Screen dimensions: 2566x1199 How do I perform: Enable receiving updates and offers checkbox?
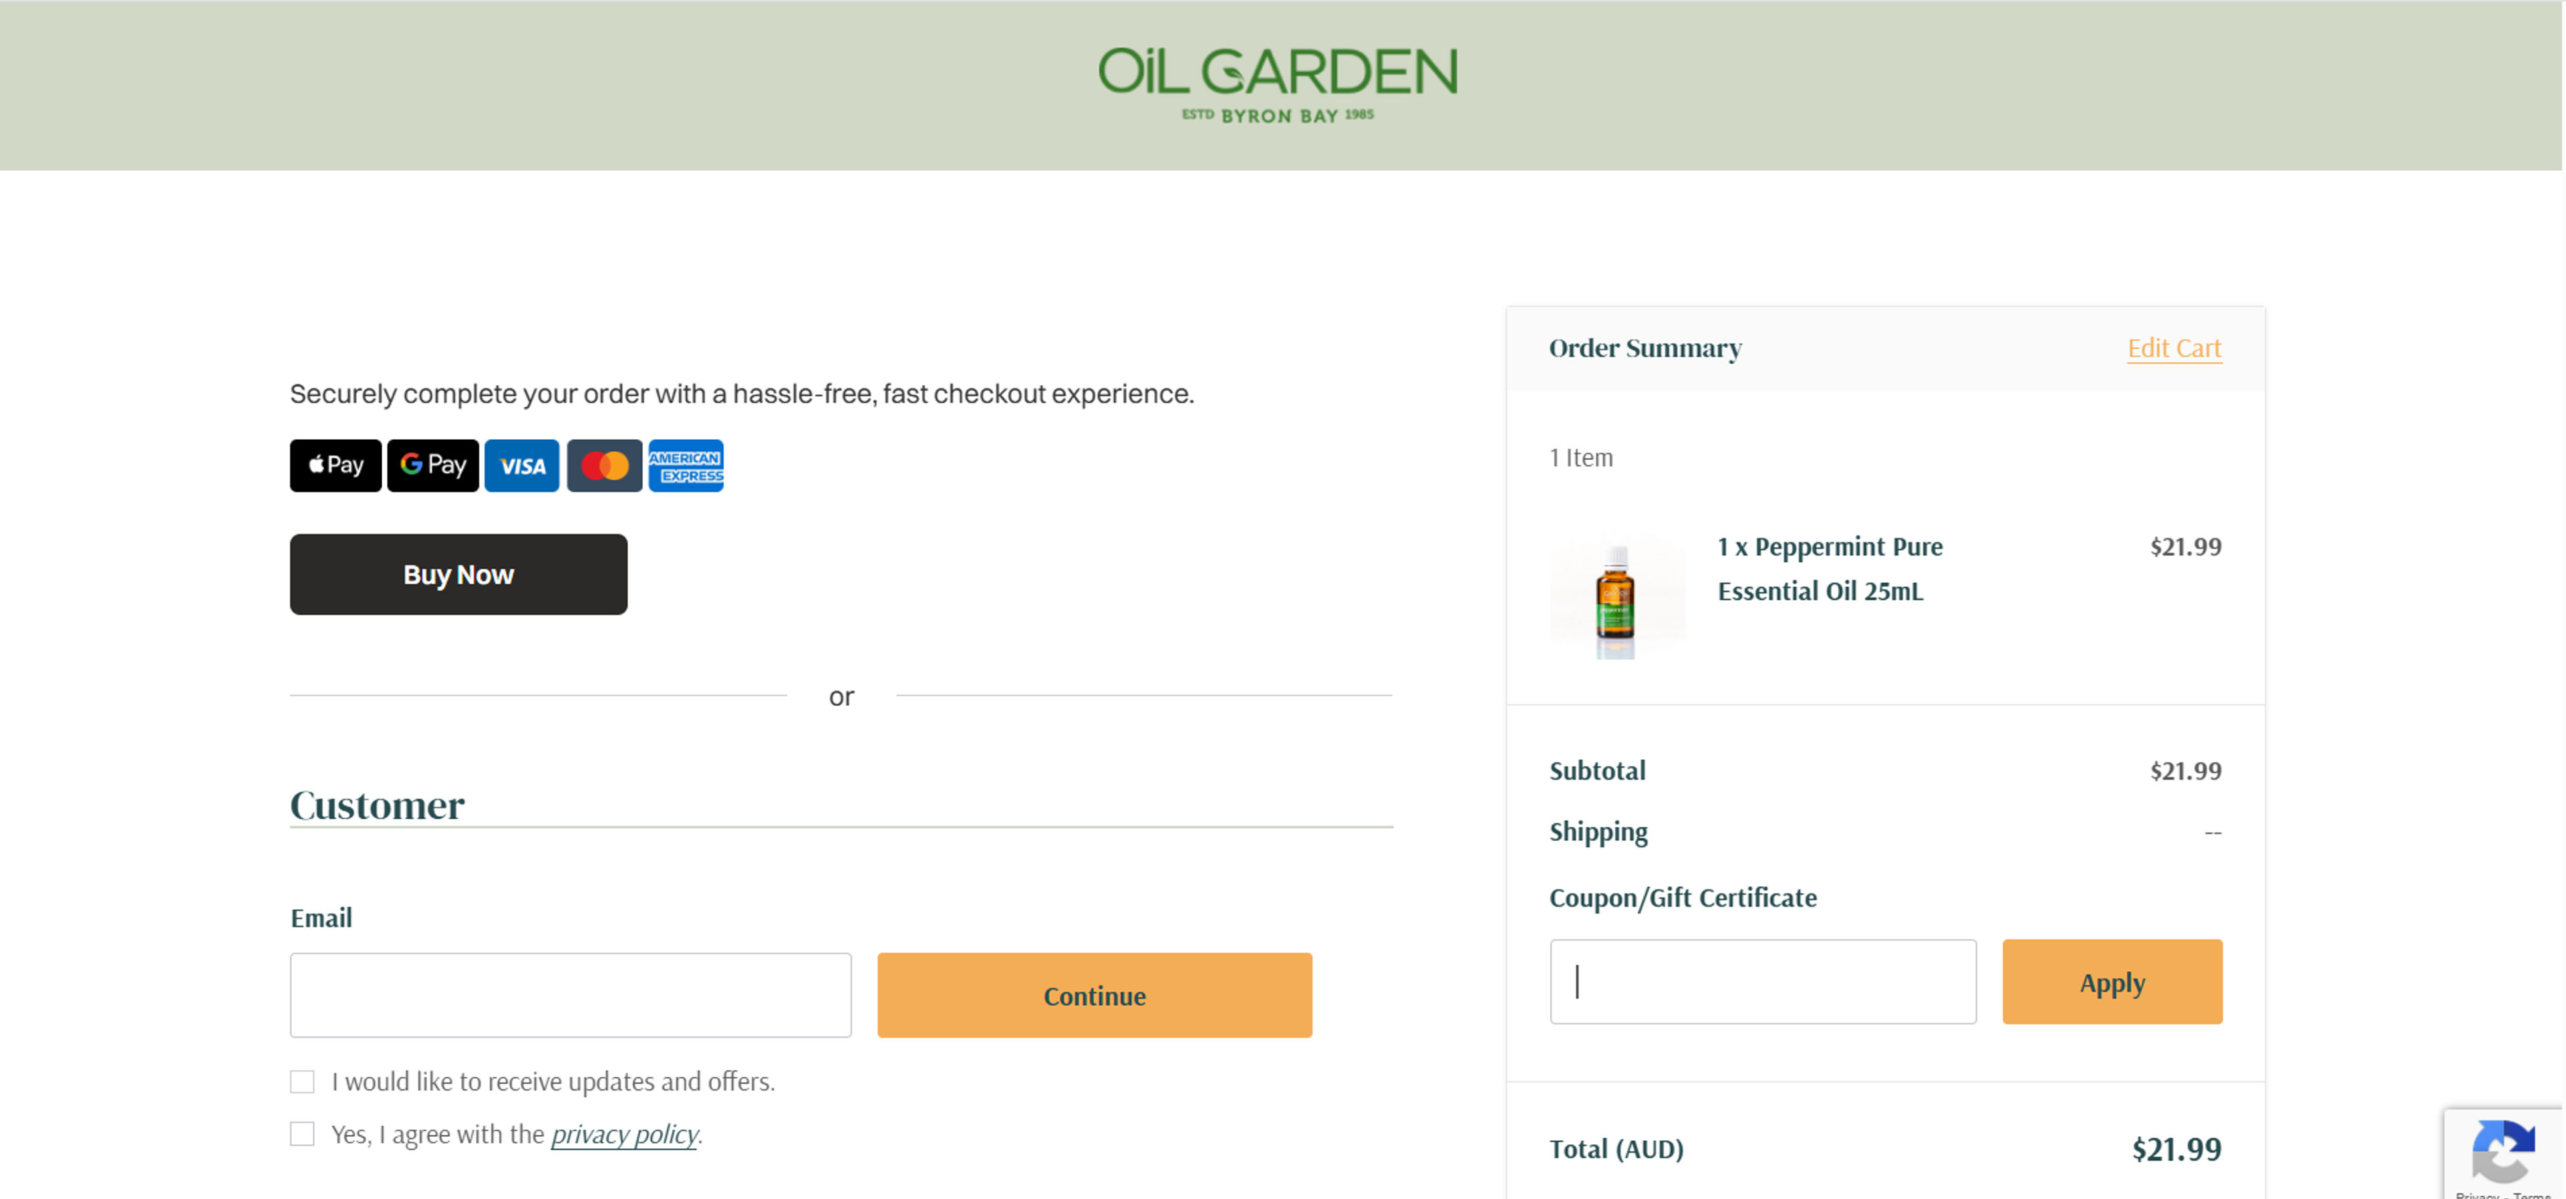tap(302, 1081)
